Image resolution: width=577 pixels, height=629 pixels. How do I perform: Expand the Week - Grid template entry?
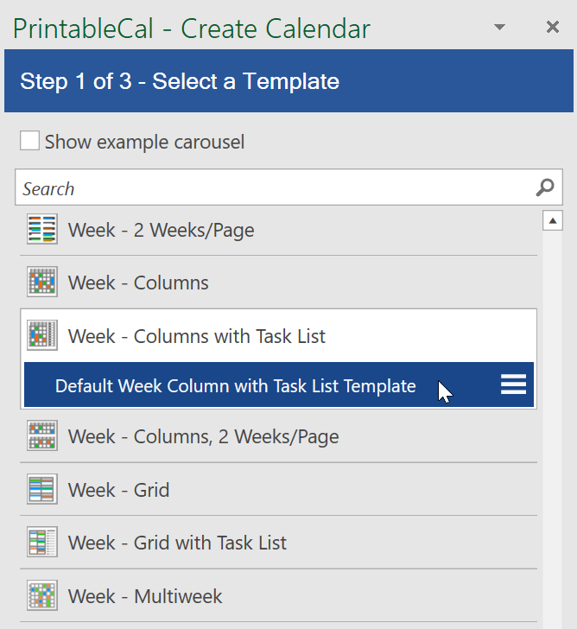279,489
